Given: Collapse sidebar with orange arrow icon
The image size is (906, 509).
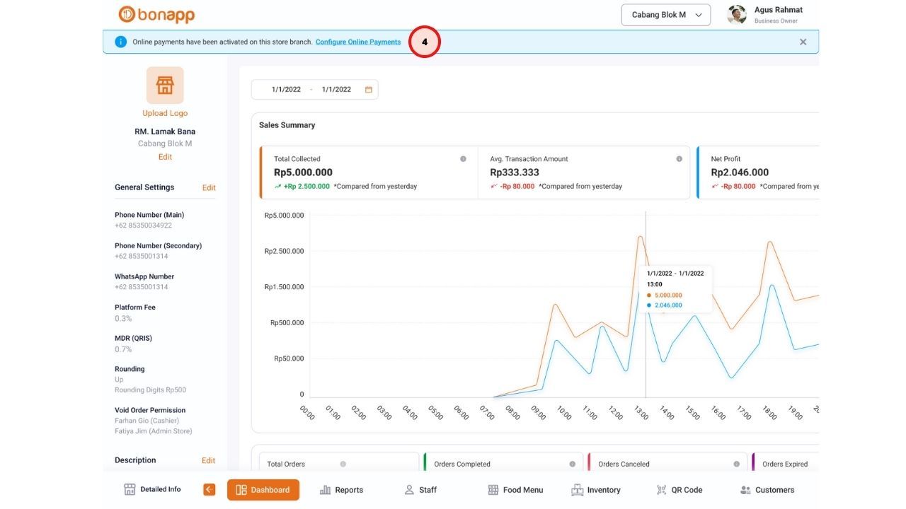Looking at the screenshot, I should click(x=209, y=489).
